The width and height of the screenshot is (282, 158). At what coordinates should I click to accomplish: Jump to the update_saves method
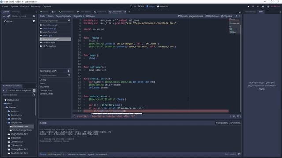(x=46, y=94)
